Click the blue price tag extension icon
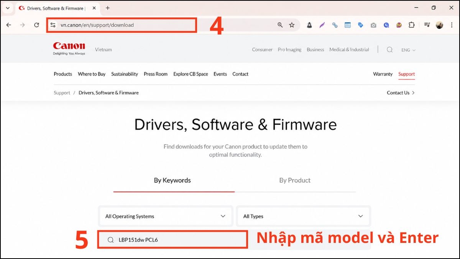The height and width of the screenshot is (259, 460). (360, 25)
